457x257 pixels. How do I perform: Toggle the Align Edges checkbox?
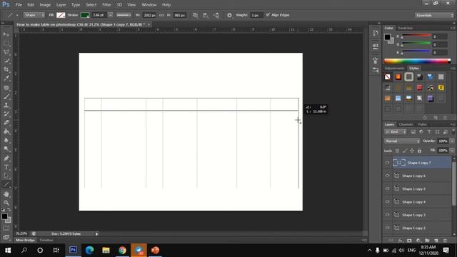[x=268, y=15]
